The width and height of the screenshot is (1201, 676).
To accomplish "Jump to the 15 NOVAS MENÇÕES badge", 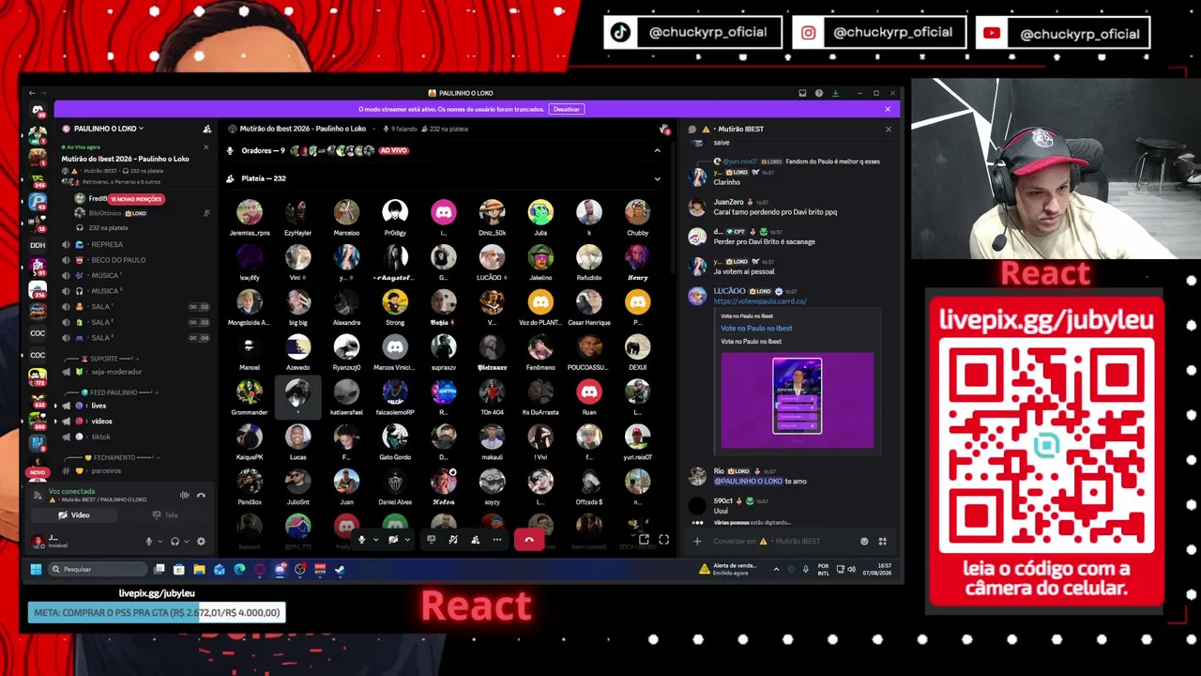I will pos(137,199).
